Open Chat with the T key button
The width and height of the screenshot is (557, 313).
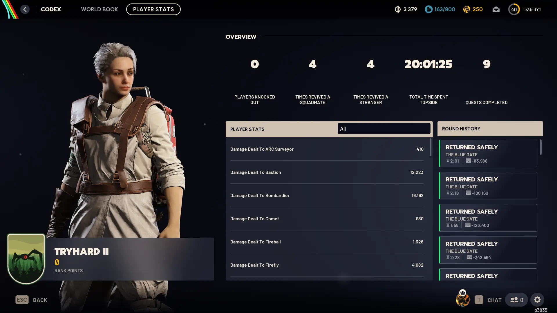coord(488,300)
